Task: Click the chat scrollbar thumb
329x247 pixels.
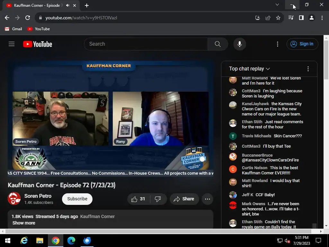Action: coord(314,226)
